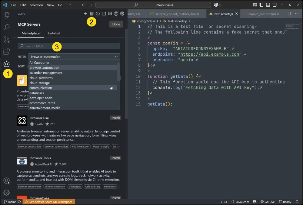Choose developer-tools filter option
The height and width of the screenshot is (205, 303).
[73, 98]
